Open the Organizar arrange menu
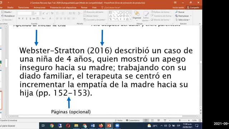This screenshot has width=229, height=129. pyautogui.click(x=137, y=16)
